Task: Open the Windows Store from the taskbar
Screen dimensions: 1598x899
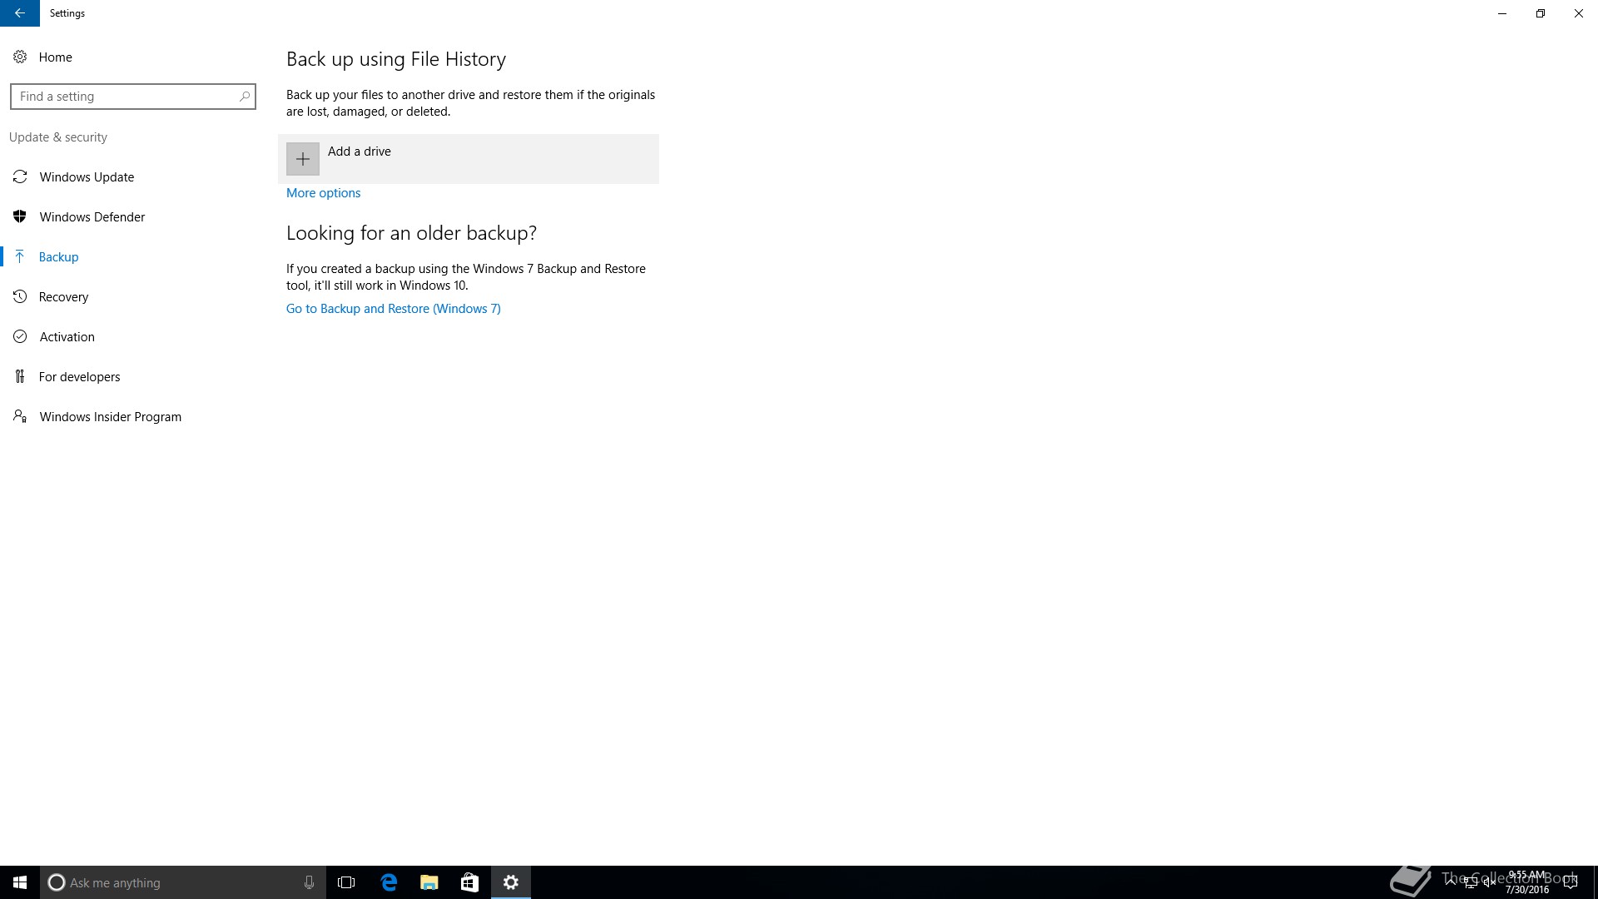Action: point(469,882)
